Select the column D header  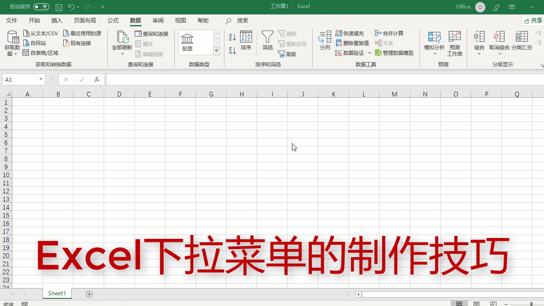119,94
